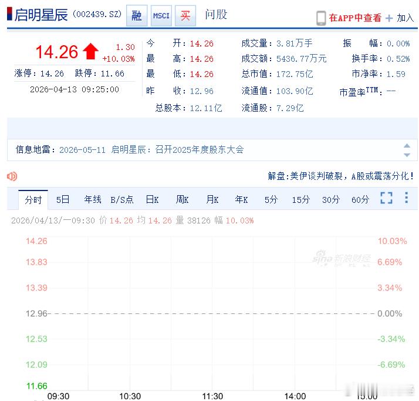Click the +10.03% change value
The width and height of the screenshot is (419, 401).
pyautogui.click(x=119, y=59)
